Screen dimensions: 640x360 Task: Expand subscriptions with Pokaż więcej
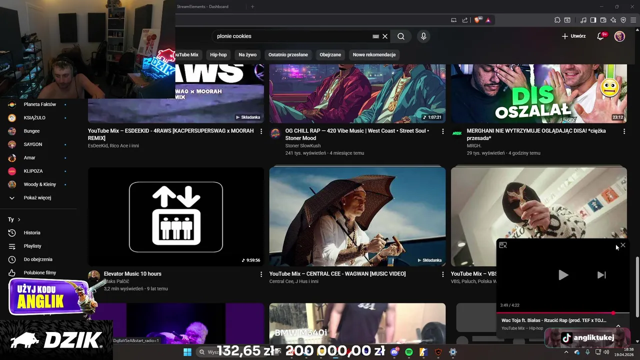38,197
